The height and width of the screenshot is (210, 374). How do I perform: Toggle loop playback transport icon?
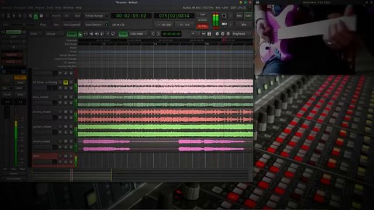(25, 16)
